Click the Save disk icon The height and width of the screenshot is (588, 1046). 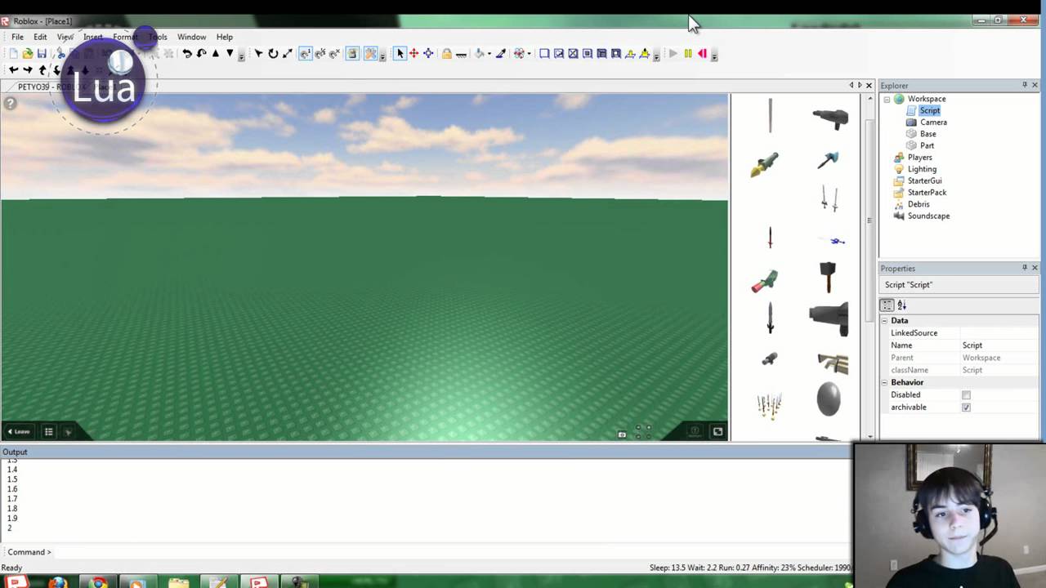coord(42,54)
